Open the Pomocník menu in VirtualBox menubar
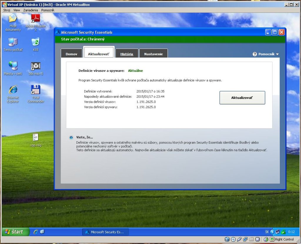 (48, 10)
